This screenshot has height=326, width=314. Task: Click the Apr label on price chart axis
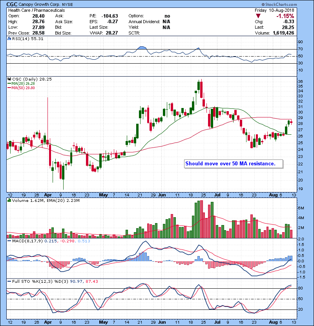click(x=48, y=195)
